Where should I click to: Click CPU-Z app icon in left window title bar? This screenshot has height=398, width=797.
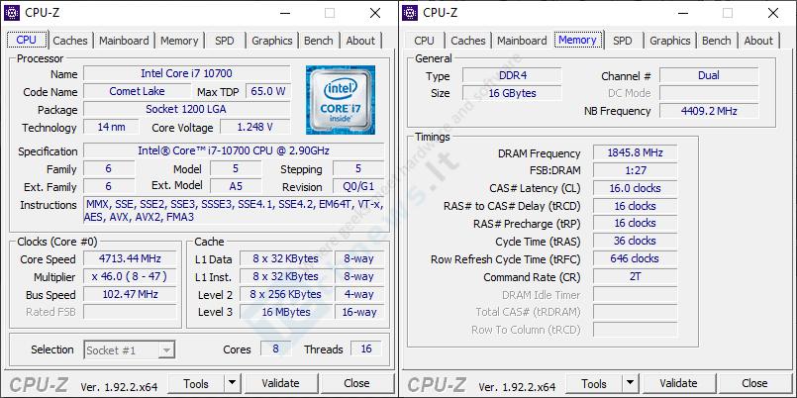(12, 13)
